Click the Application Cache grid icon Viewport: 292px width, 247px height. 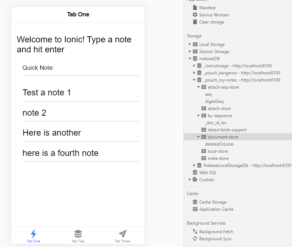tap(195, 209)
